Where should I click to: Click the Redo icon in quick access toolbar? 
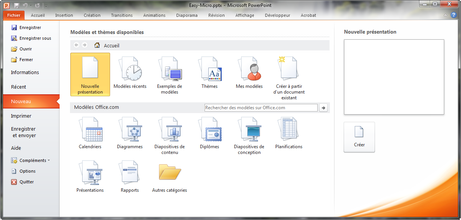coord(37,5)
